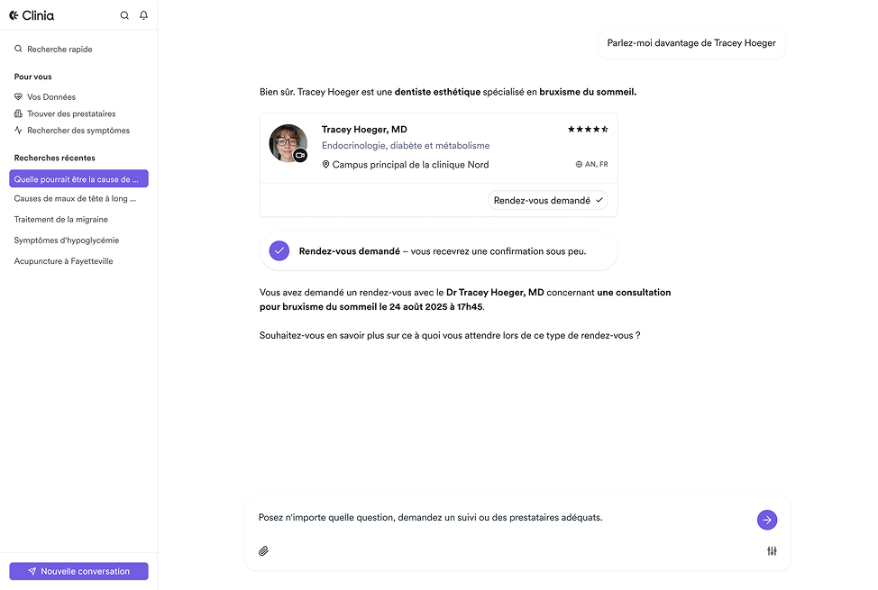Select Trouver des prestataires
The width and height of the screenshot is (878, 590).
(x=71, y=113)
